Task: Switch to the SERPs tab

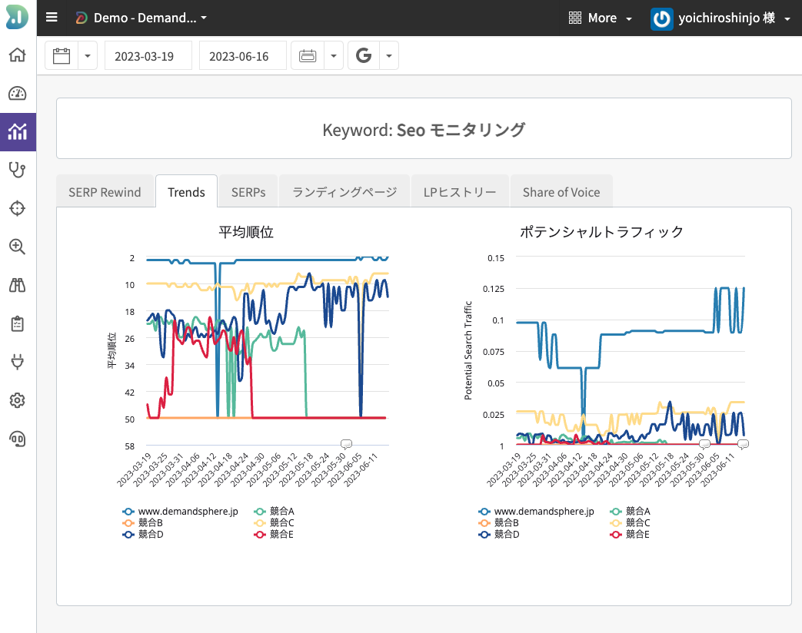Action: pos(248,191)
